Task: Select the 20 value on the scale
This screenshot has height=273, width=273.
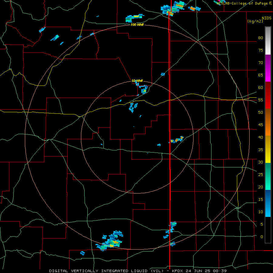Action: click(x=261, y=187)
